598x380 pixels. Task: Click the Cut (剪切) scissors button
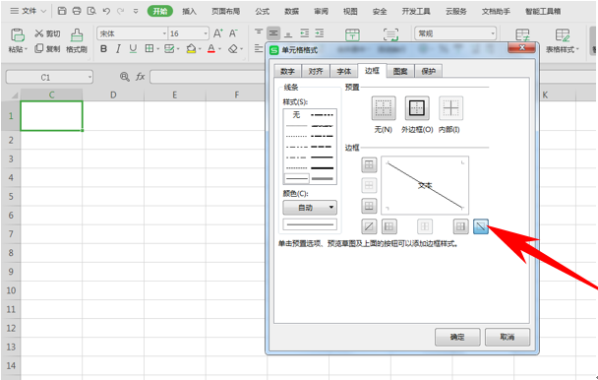47,33
